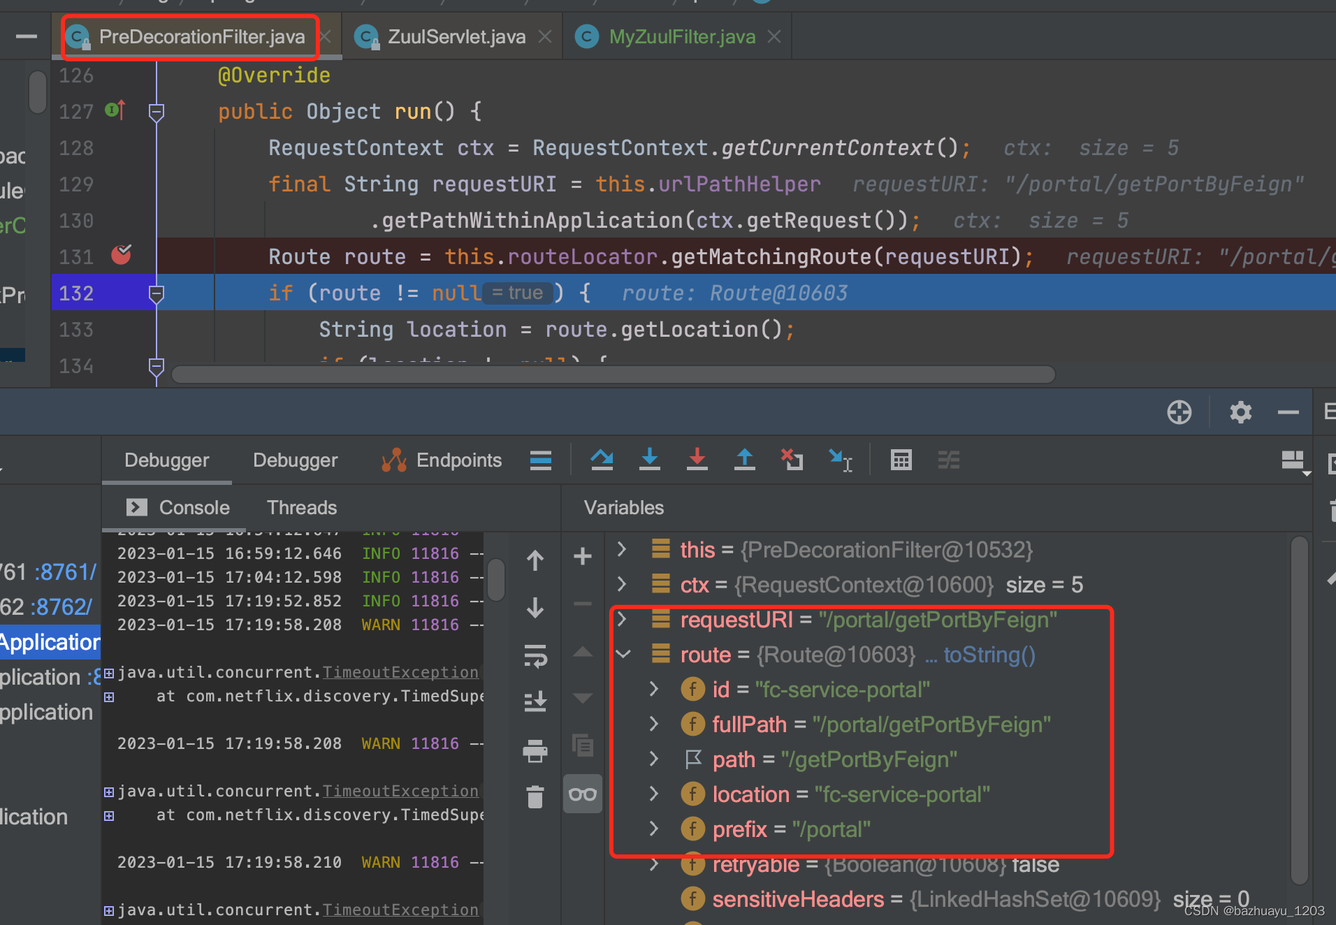Click Drop Frame icon
1336x925 pixels.
pos(792,460)
